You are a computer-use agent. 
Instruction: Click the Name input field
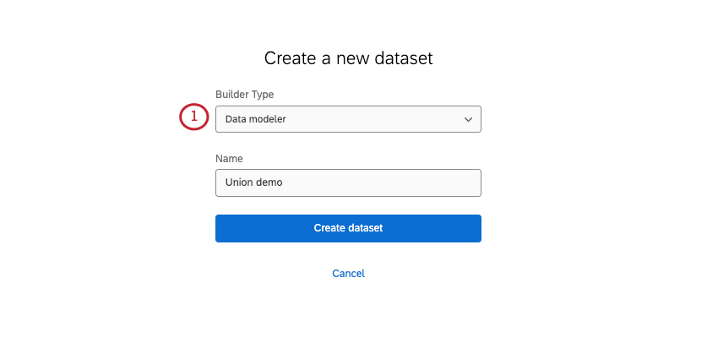pos(348,182)
